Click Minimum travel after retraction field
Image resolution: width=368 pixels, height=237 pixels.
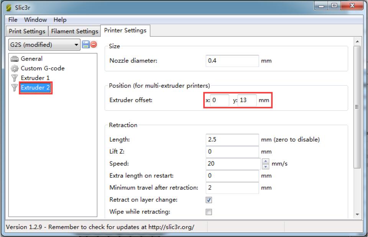pyautogui.click(x=232, y=188)
